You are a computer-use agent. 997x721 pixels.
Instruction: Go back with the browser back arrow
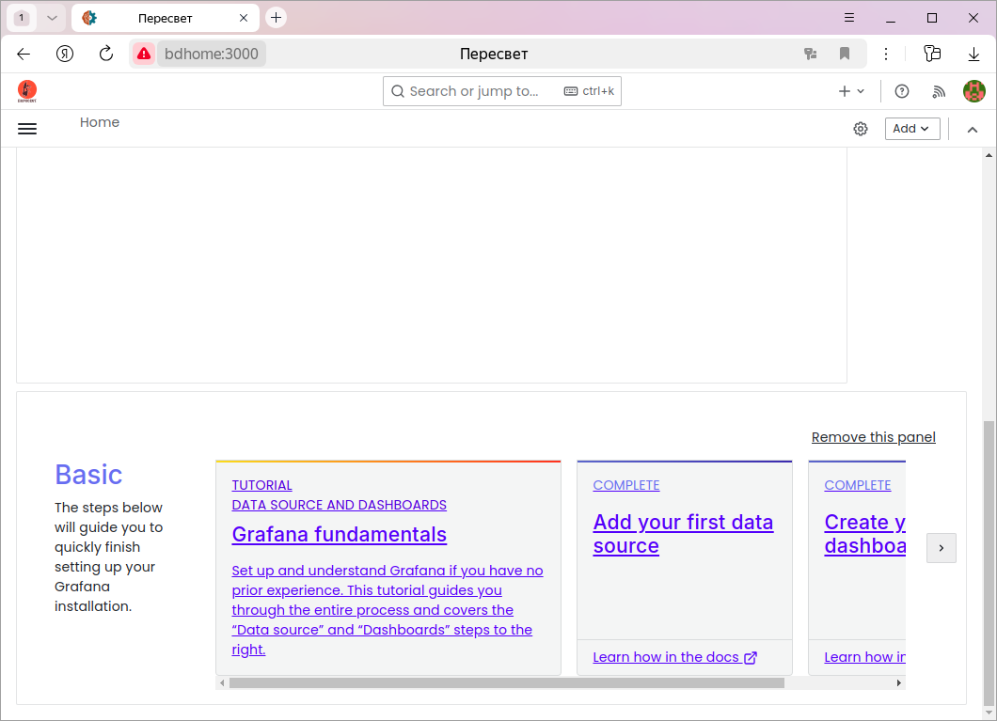click(x=24, y=54)
